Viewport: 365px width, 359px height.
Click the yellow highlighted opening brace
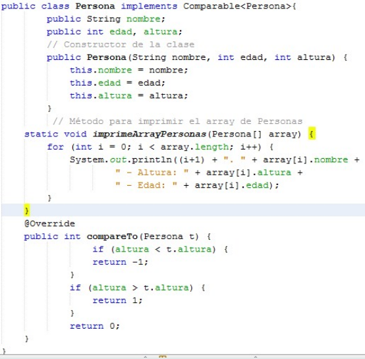(312, 134)
